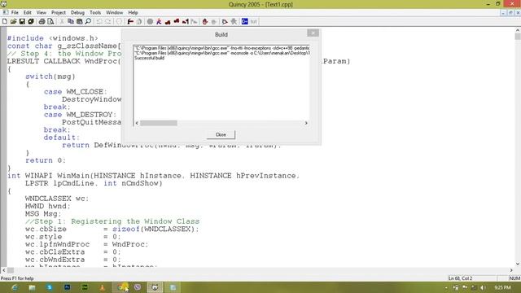
Task: Open the Help menu
Action: [133, 13]
